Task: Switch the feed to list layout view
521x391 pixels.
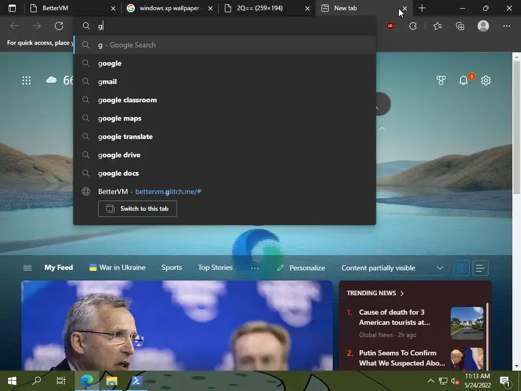Action: point(480,268)
